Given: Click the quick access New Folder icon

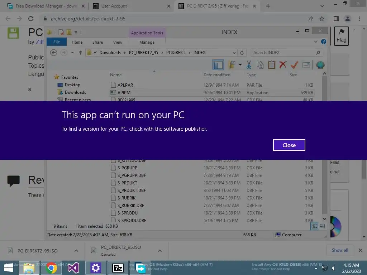Looking at the screenshot, I should (x=69, y=32).
